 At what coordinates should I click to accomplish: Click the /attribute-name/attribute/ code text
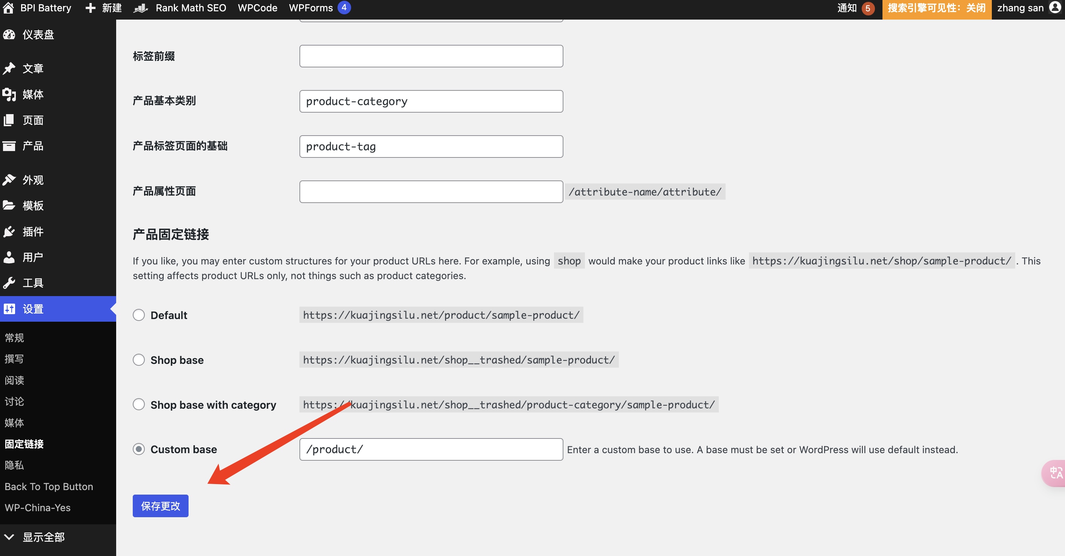coord(645,192)
